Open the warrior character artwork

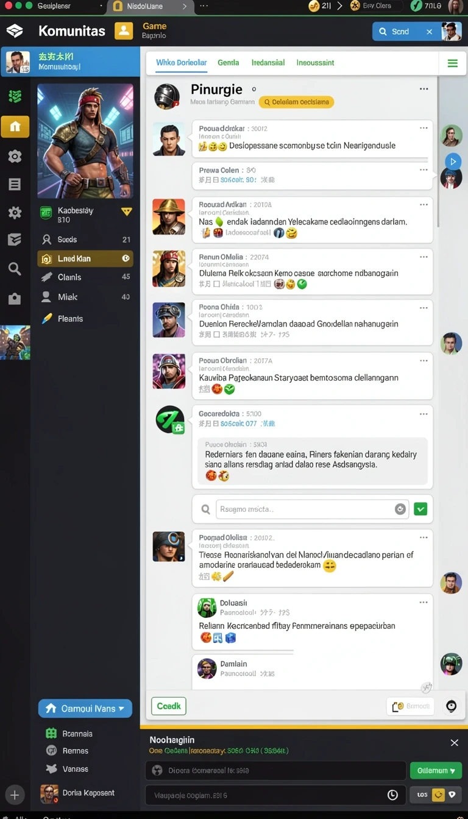(85, 141)
